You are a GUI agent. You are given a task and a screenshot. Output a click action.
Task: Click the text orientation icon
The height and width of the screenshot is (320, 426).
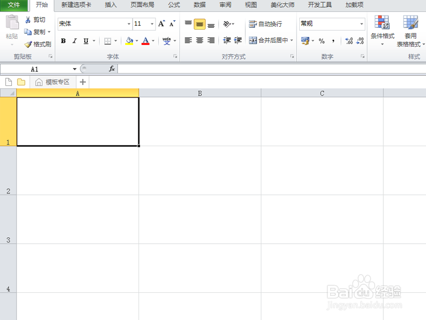[x=227, y=24]
